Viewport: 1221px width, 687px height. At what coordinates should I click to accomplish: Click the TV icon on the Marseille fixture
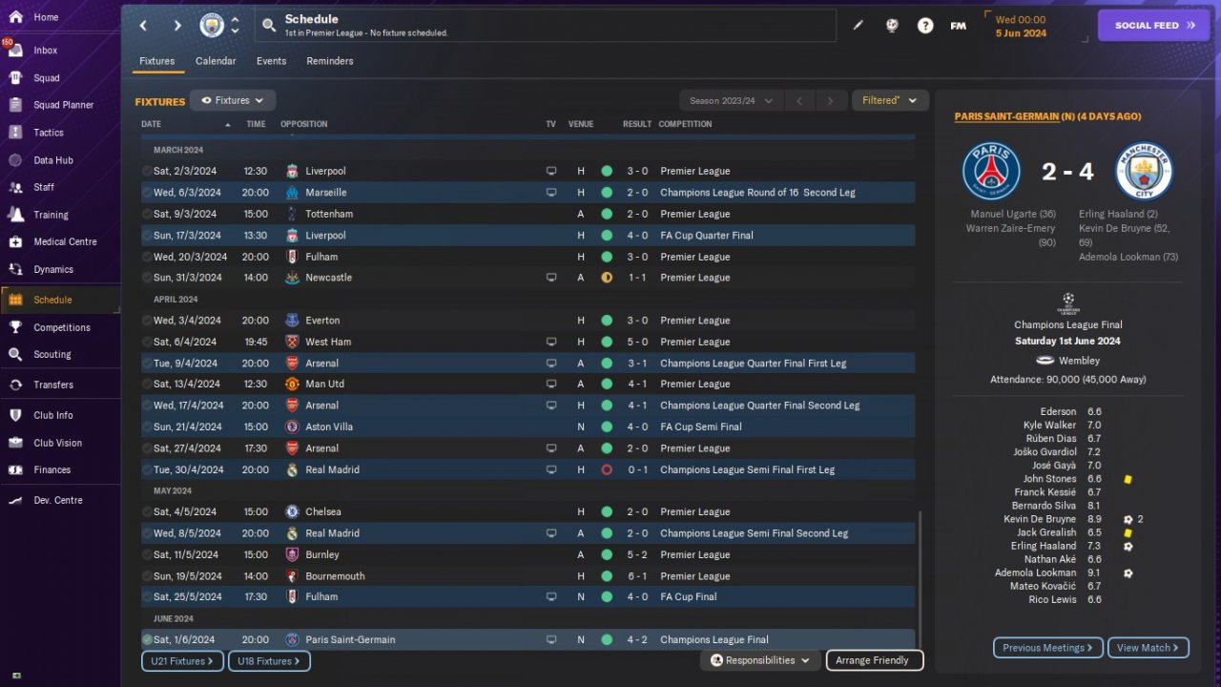tap(550, 193)
